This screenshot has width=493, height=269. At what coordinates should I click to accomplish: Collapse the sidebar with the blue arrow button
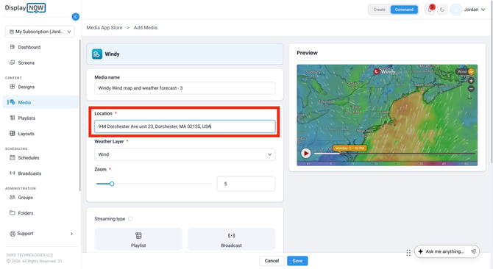coord(76,17)
